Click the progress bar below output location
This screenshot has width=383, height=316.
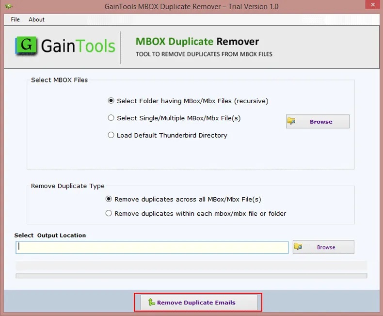click(191, 276)
